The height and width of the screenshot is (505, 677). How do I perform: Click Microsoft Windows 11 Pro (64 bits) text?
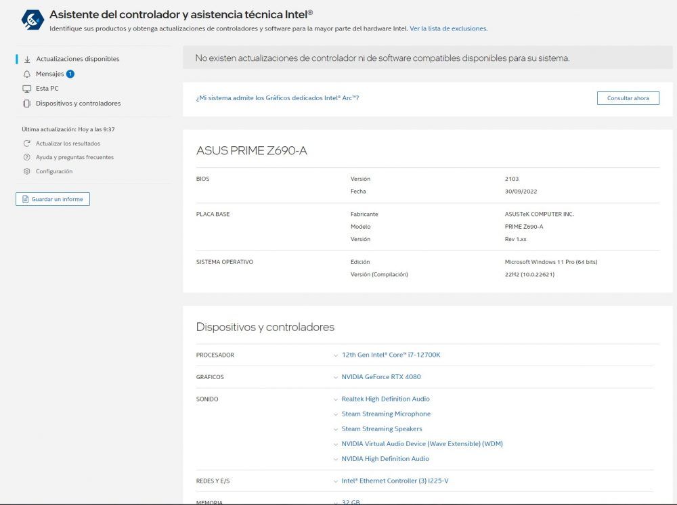[551, 262]
